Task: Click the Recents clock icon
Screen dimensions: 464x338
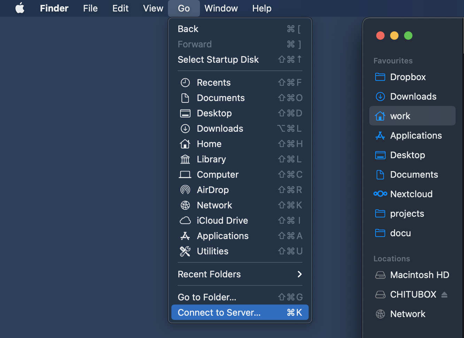Action: (185, 83)
